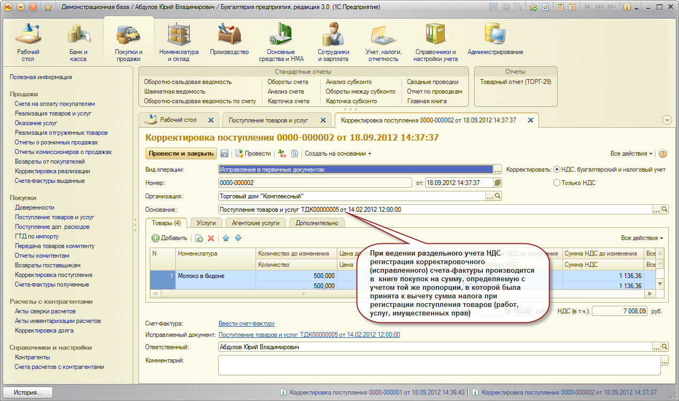Click the add-to-favorites star icon in title bar
The width and height of the screenshot is (679, 401).
(533, 7)
